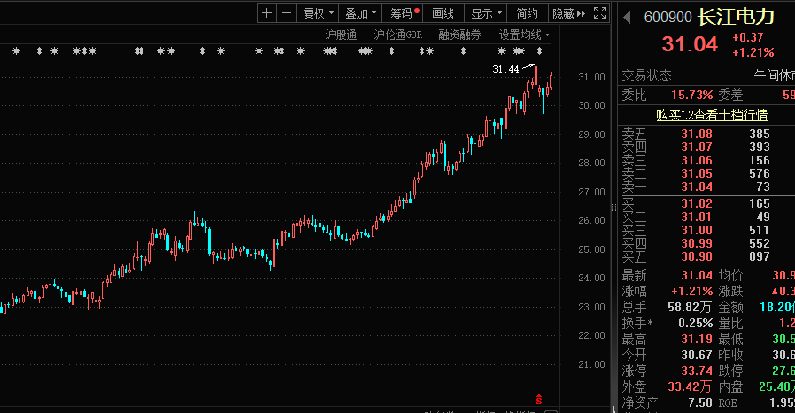
Task: Click 购买L2查看十档行情 link
Action: tap(712, 114)
